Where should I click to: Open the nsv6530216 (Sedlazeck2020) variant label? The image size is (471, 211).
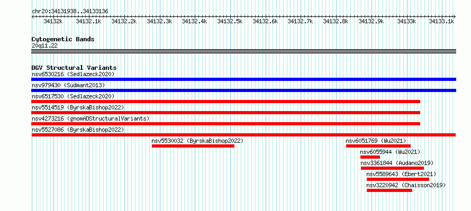pyautogui.click(x=73, y=74)
